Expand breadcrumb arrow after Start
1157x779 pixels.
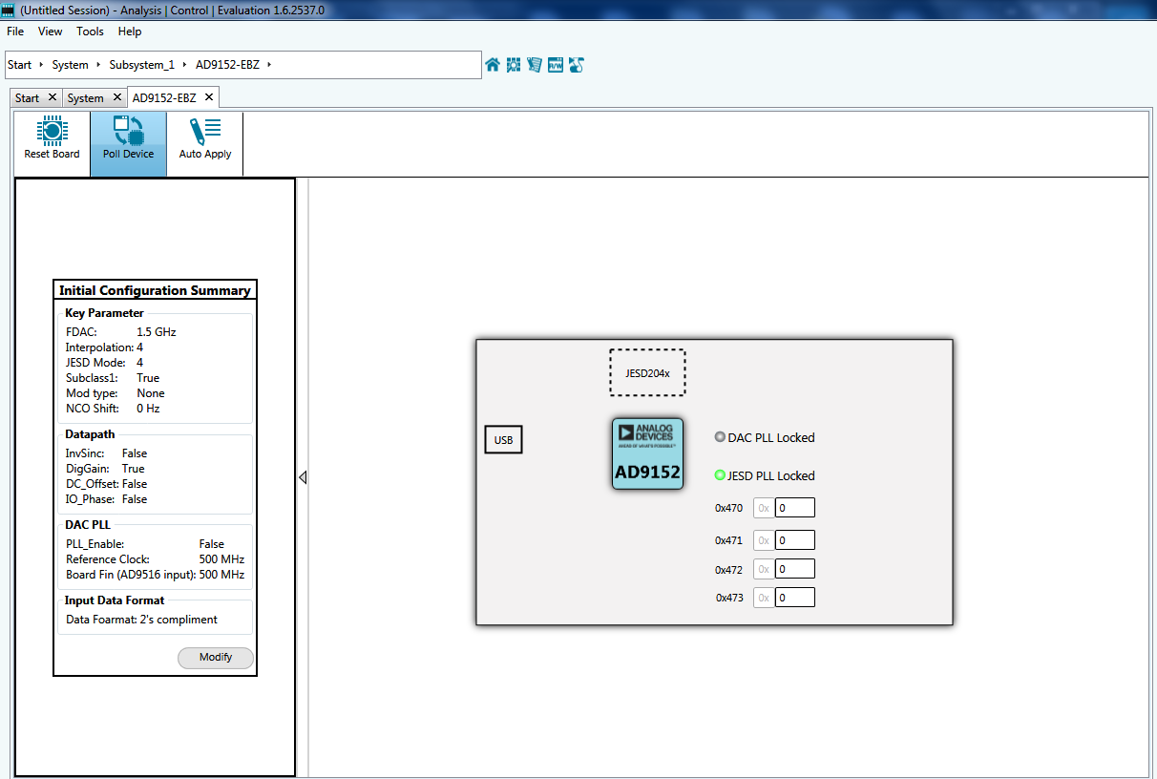40,65
